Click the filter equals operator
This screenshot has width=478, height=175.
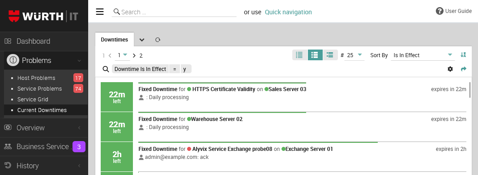(175, 69)
